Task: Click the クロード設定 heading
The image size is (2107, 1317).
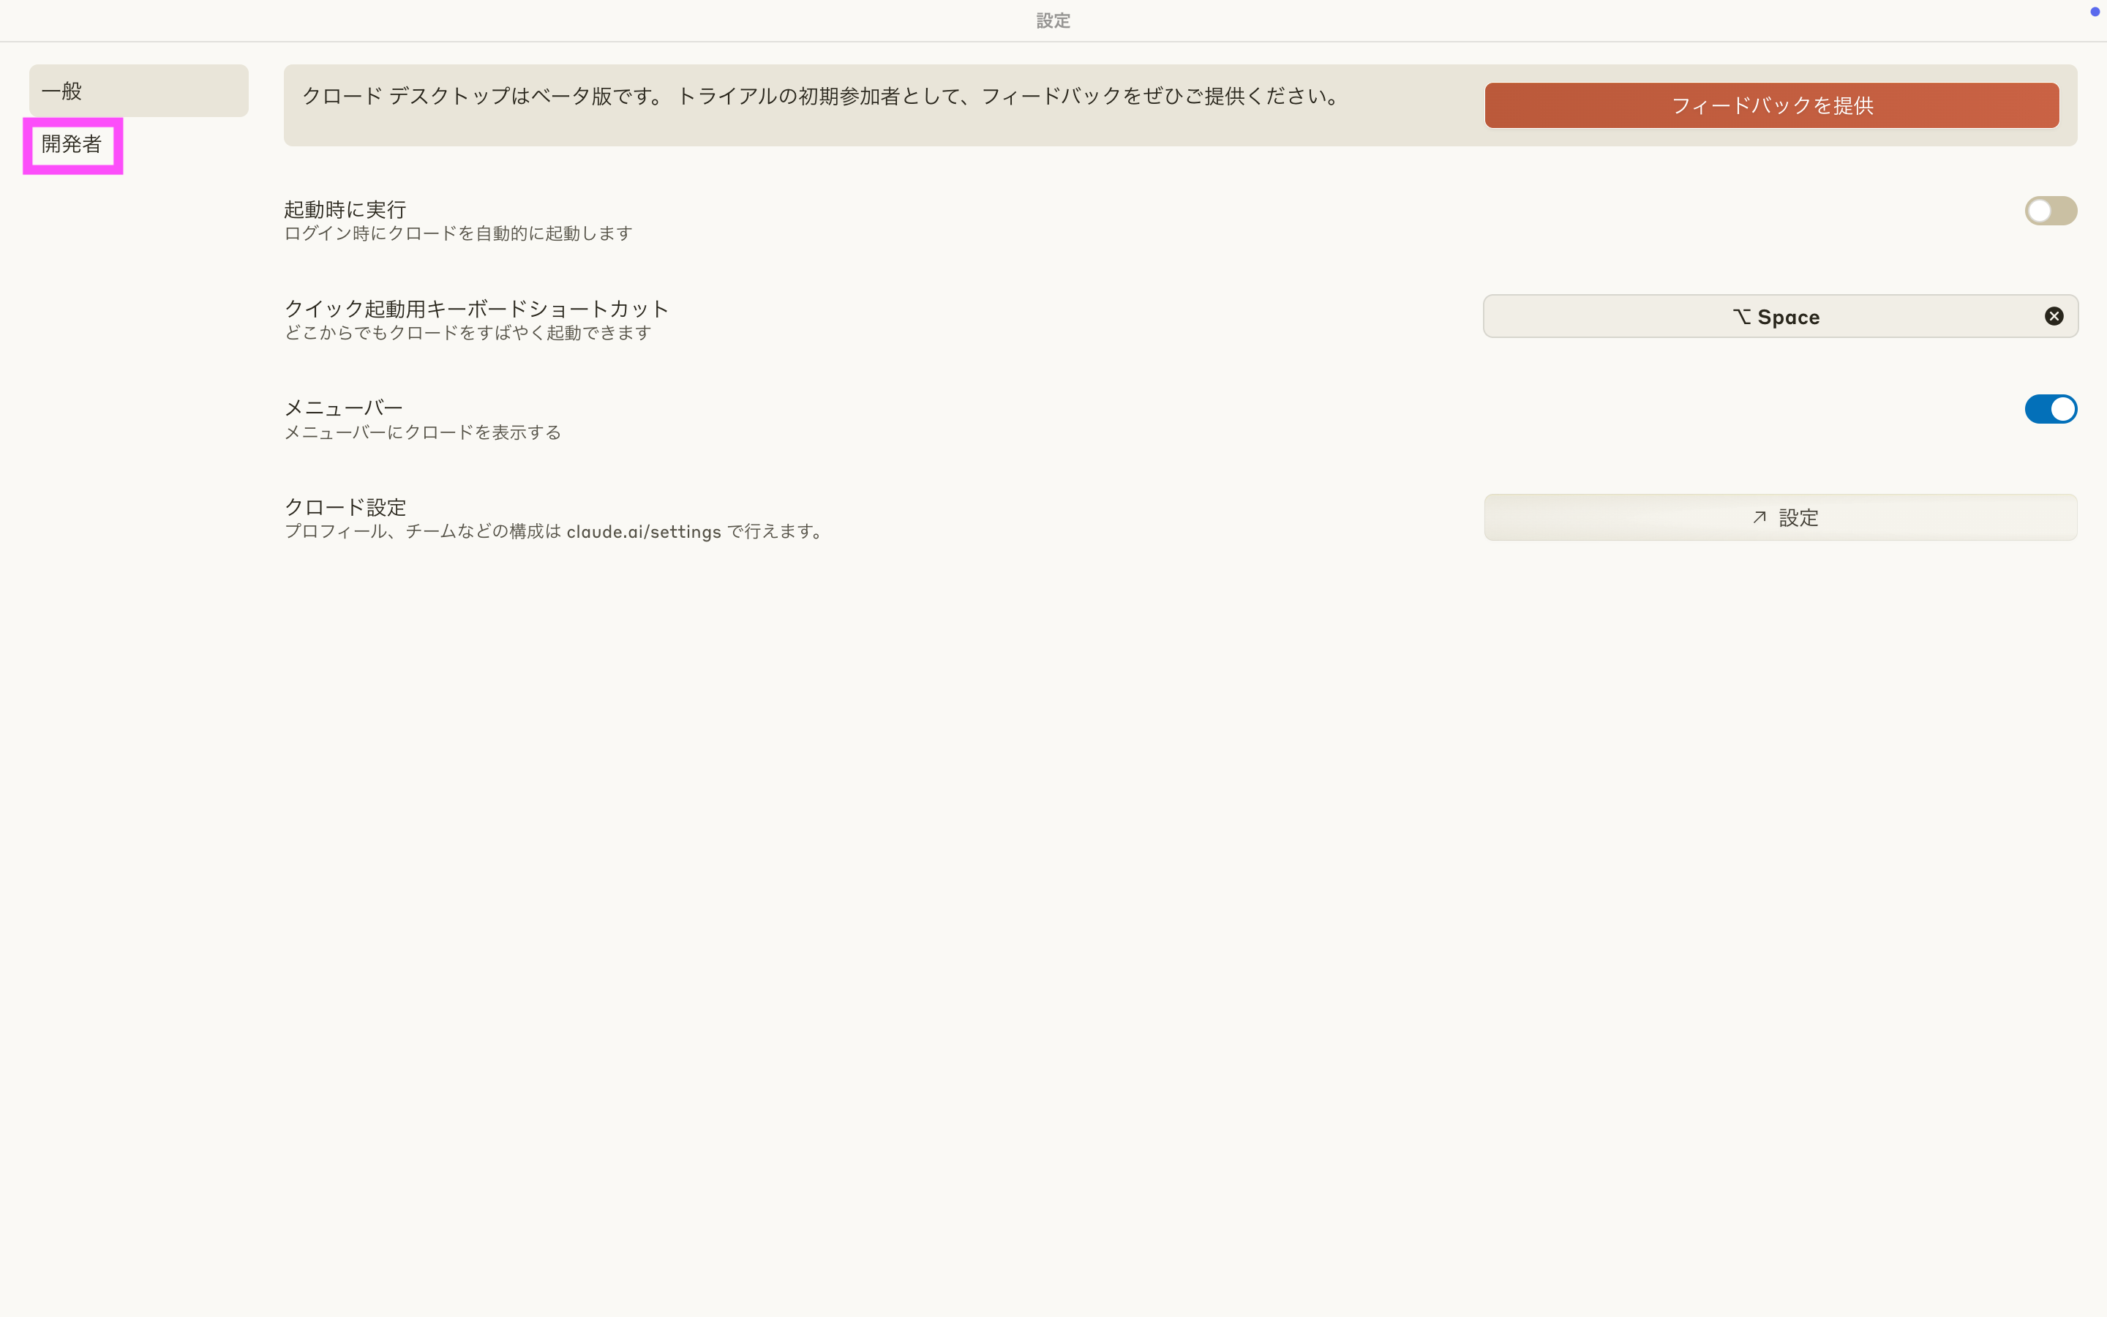Action: point(345,507)
